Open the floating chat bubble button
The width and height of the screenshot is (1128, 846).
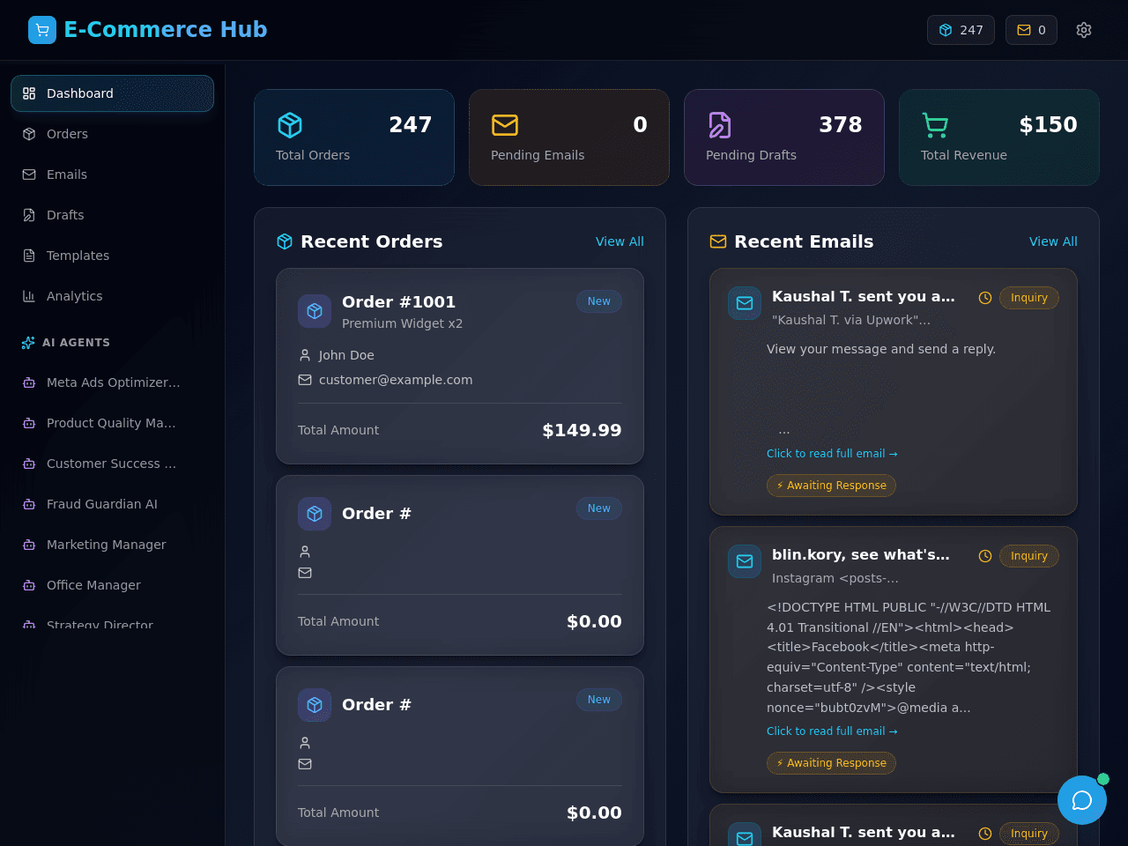1082,800
